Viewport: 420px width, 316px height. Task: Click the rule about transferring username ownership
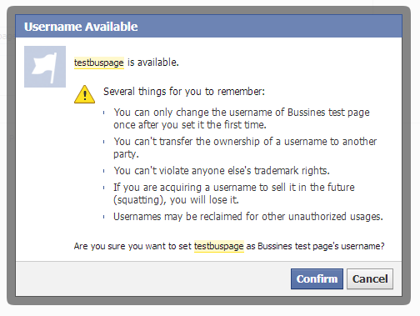pos(245,148)
